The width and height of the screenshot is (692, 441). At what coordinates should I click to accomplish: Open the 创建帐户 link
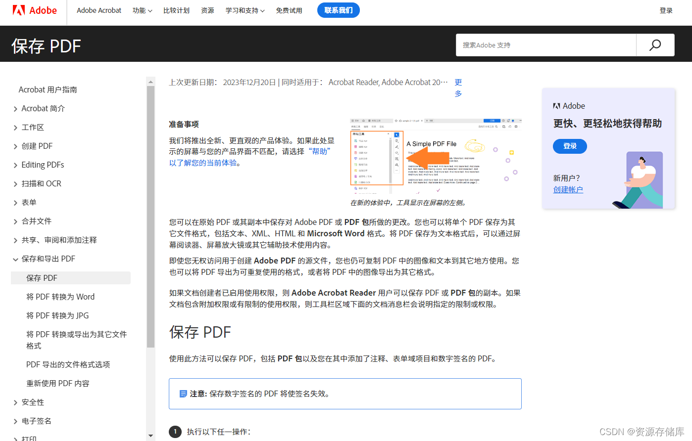pyautogui.click(x=568, y=189)
